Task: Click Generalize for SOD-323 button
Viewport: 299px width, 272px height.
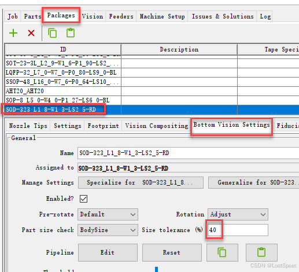Action: pos(254,182)
